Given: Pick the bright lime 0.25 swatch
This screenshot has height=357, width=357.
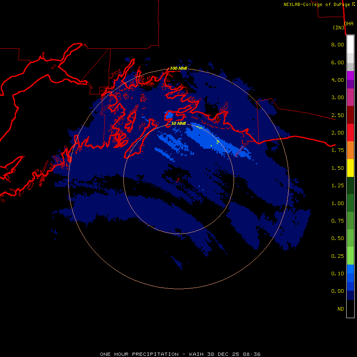Looking at the screenshot, I should point(350,256).
